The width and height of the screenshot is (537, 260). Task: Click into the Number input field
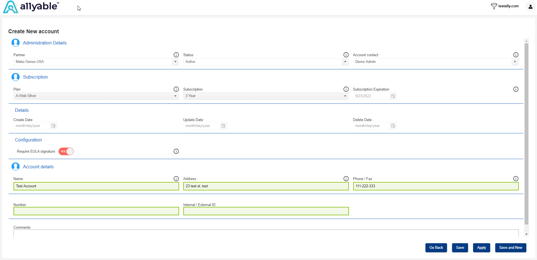point(96,211)
